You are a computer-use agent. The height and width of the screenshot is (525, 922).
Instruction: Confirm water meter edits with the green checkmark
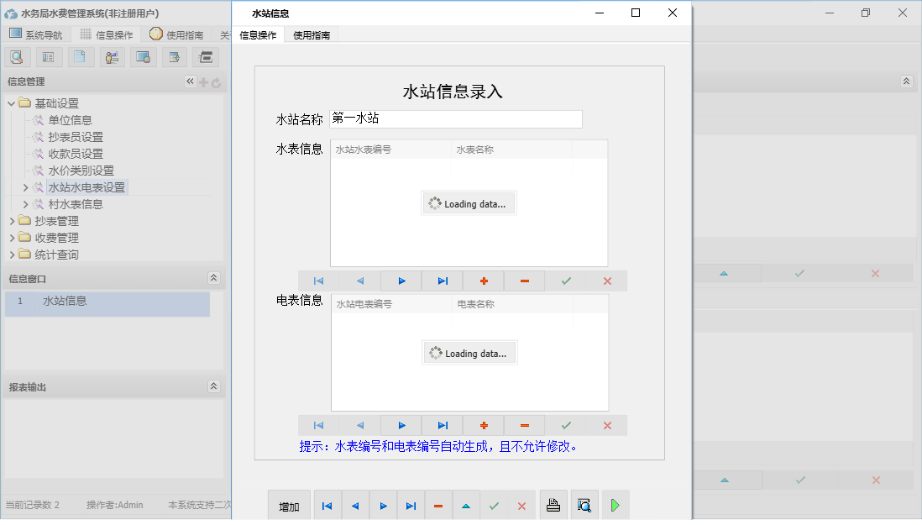[x=566, y=281]
